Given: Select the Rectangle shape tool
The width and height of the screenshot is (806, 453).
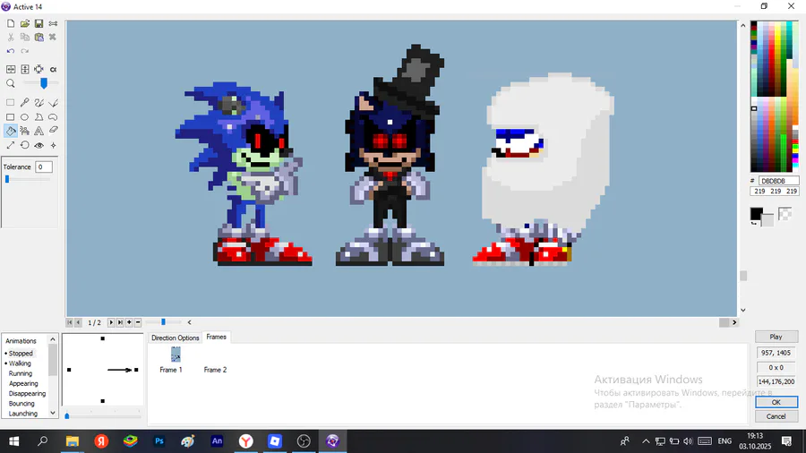Looking at the screenshot, I should click(10, 117).
